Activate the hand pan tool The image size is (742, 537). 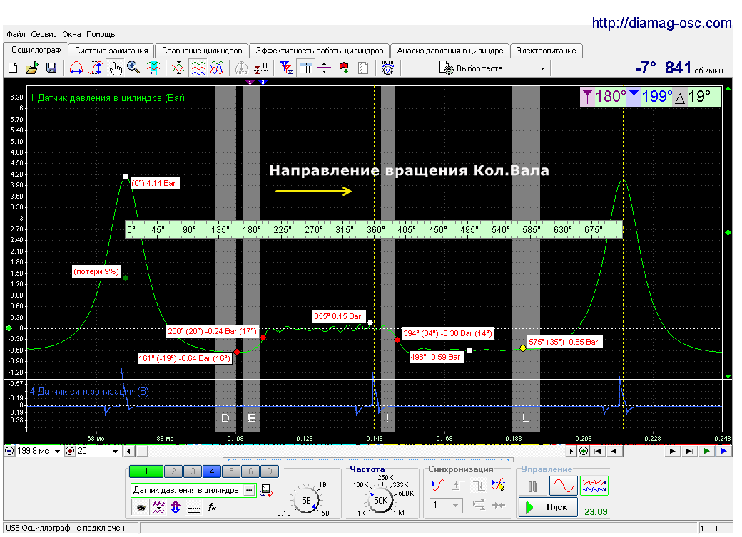click(115, 68)
